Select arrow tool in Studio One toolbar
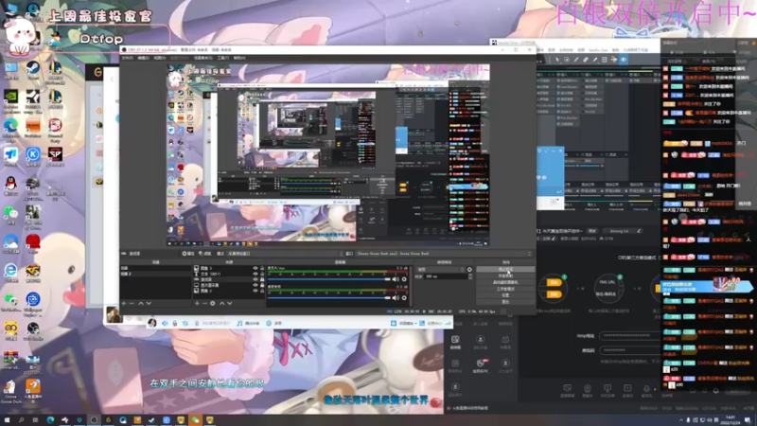This screenshot has height=426, width=757. [557, 60]
